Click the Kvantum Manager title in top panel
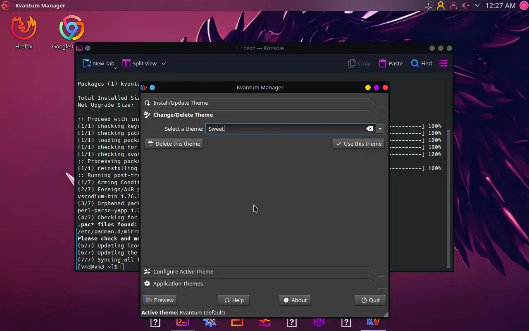Image resolution: width=529 pixels, height=331 pixels. click(x=40, y=5)
